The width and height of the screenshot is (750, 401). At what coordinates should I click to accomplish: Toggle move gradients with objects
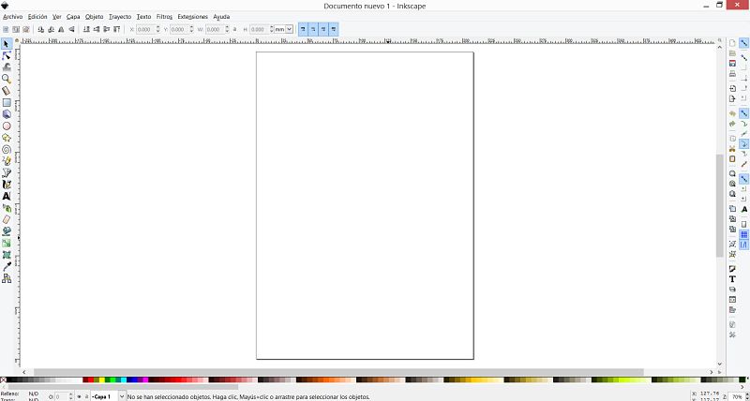tap(323, 30)
